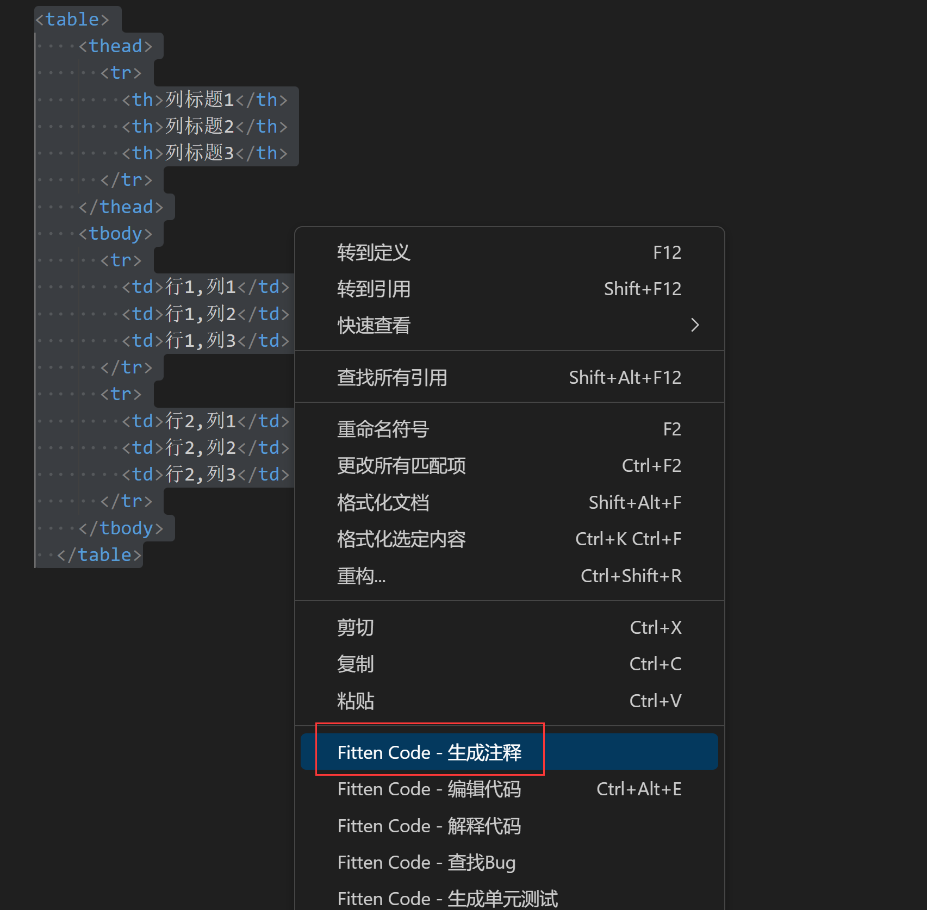Select "剪切" to cut the code
The height and width of the screenshot is (910, 927).
[x=355, y=627]
